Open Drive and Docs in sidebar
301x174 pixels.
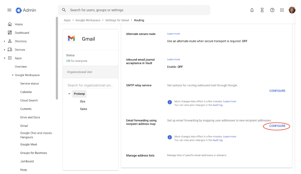30,117
